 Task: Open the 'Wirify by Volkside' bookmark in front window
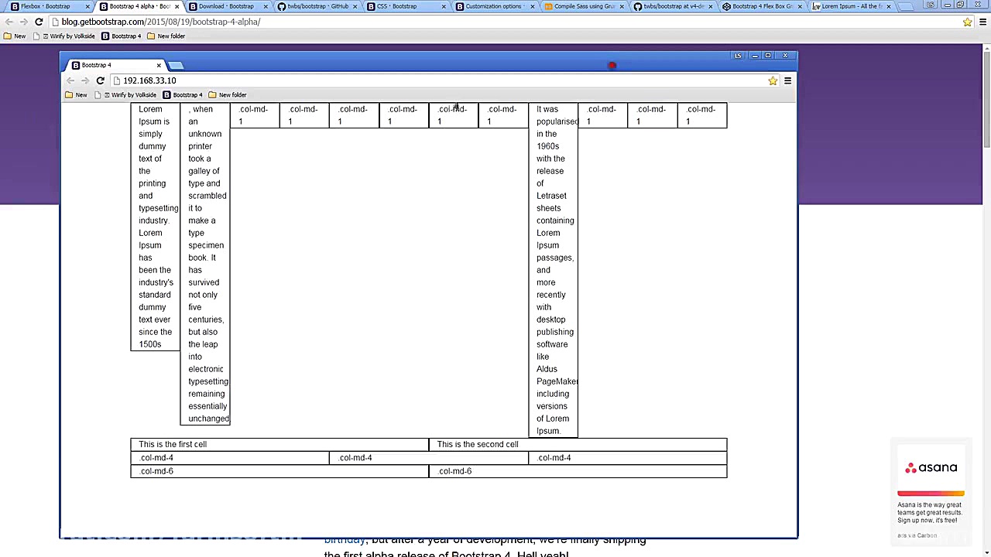click(129, 95)
